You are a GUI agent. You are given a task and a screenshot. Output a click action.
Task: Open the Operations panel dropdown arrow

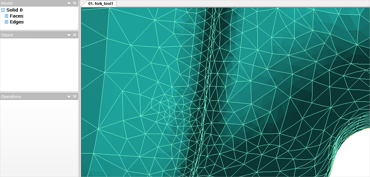pyautogui.click(x=69, y=97)
